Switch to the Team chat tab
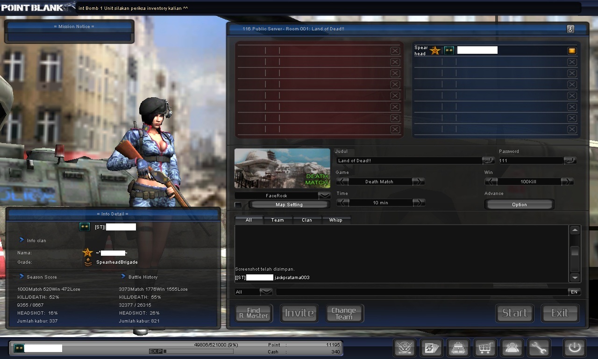 coord(278,220)
